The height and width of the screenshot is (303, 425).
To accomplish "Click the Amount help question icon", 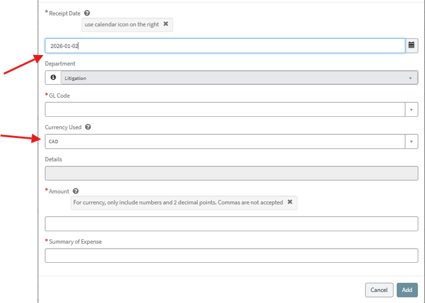I will point(75,192).
